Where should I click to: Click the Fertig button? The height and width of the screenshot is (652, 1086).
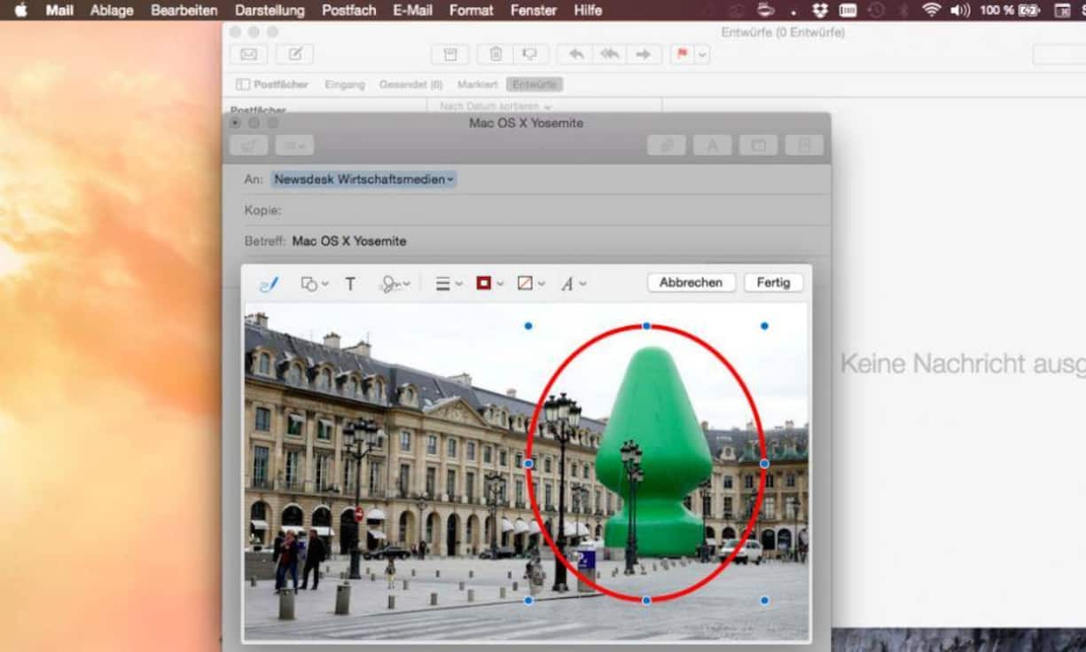[x=773, y=282]
